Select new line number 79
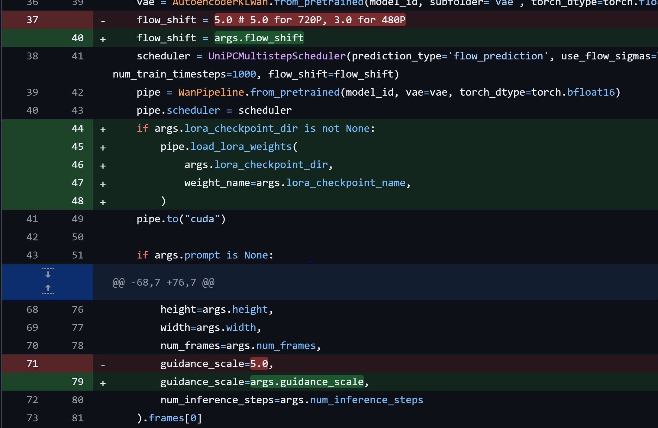The image size is (658, 428). (x=78, y=382)
